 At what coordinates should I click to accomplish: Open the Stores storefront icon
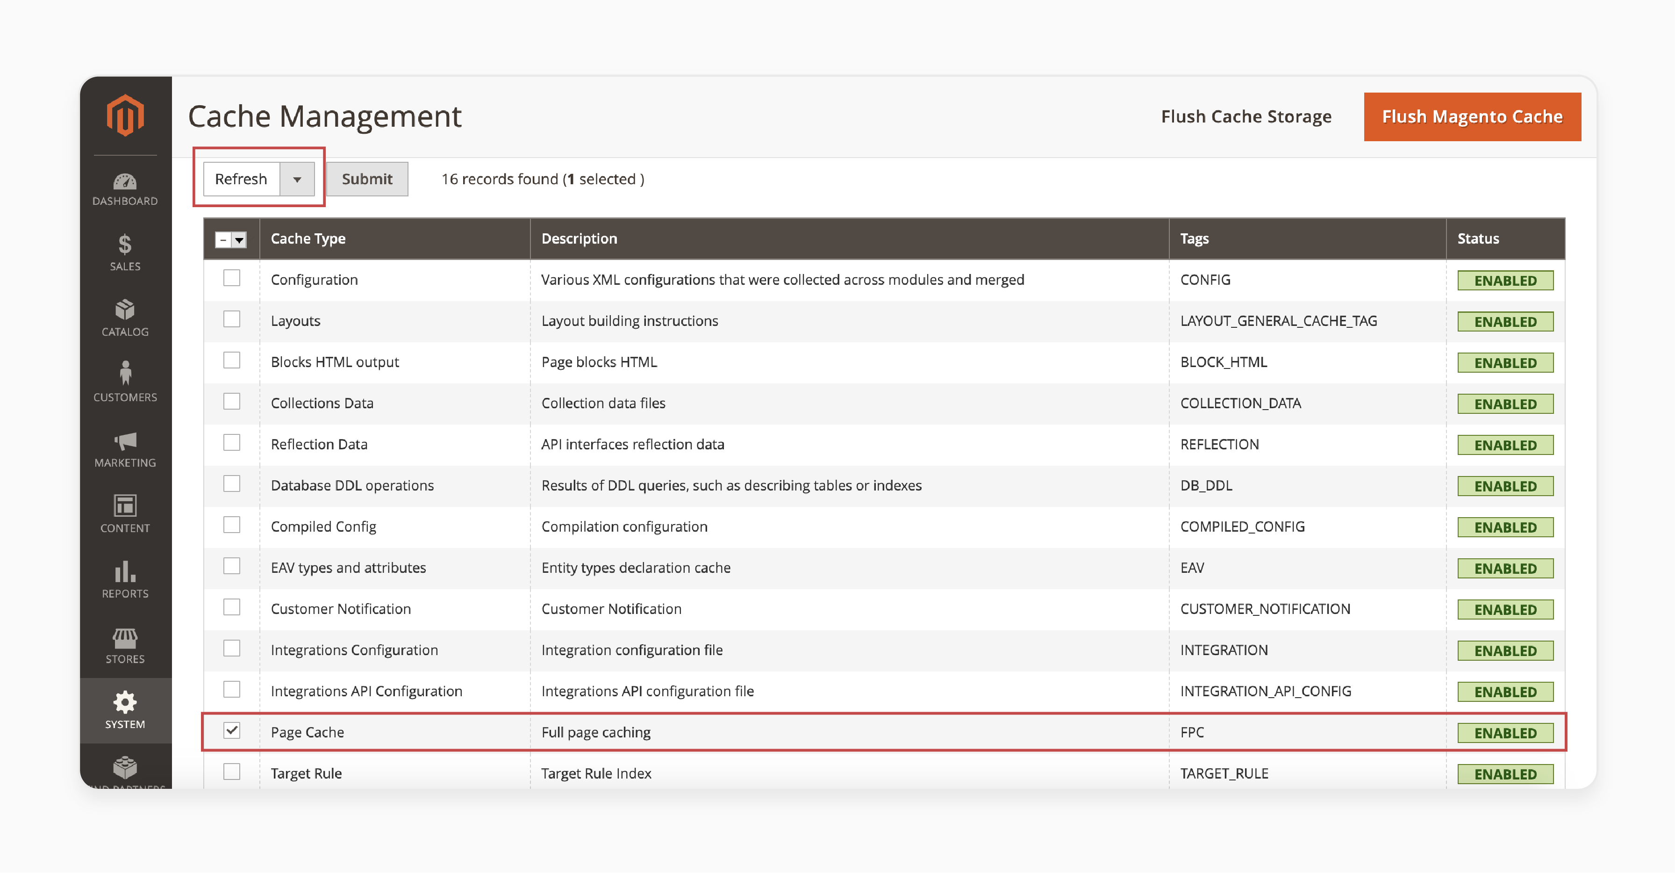(125, 638)
